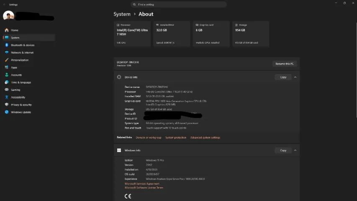Click the vertical scrollbar at right edge
This screenshot has height=201, width=357.
tap(356, 70)
